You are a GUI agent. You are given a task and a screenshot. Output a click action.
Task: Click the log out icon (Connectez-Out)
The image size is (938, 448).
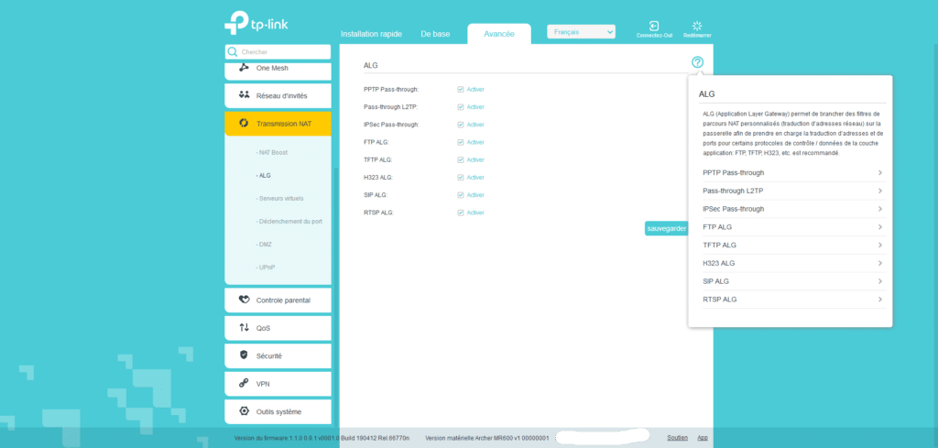[654, 27]
